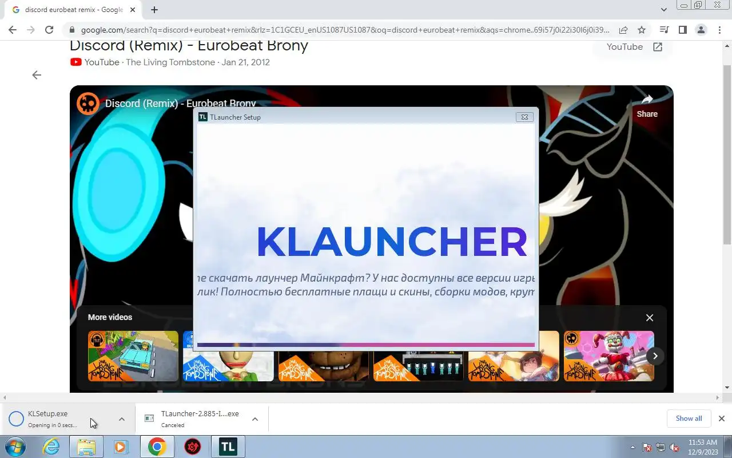The image size is (732, 458).
Task: Click the Share this page icon
Action: [x=623, y=30]
